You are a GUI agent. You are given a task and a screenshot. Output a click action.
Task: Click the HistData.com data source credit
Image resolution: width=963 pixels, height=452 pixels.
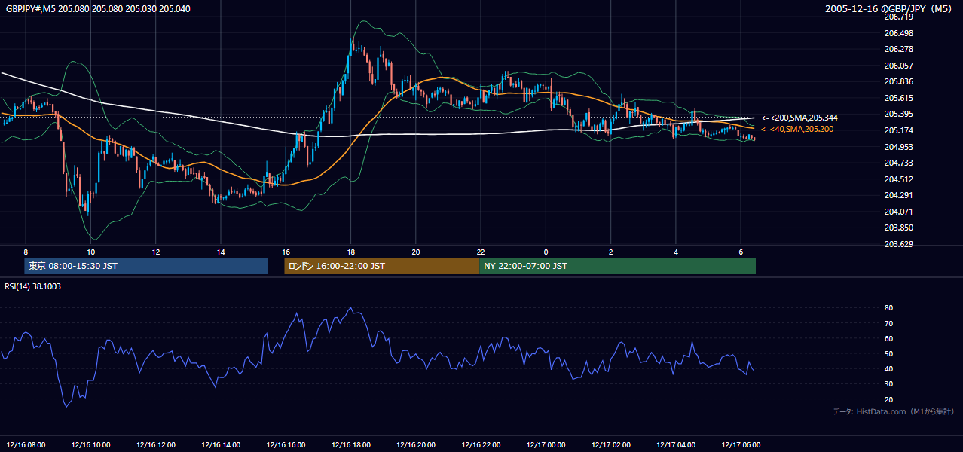coord(893,411)
